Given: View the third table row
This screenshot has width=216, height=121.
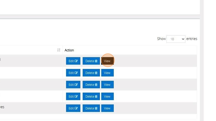Looking at the screenshot, I should [x=107, y=85].
